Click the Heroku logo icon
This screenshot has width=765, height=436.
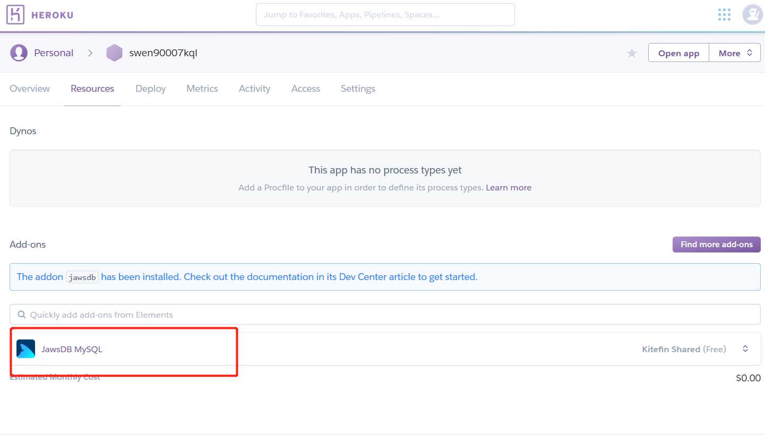point(15,15)
